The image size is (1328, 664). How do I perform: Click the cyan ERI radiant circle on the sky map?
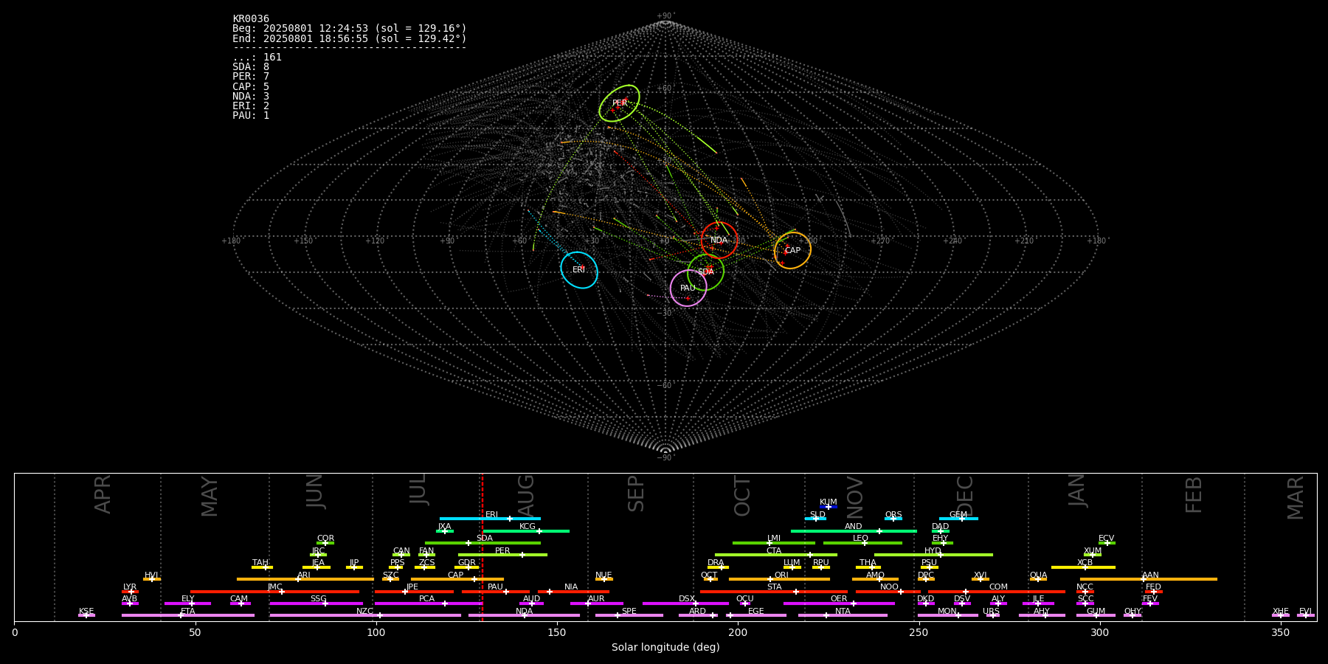579,270
